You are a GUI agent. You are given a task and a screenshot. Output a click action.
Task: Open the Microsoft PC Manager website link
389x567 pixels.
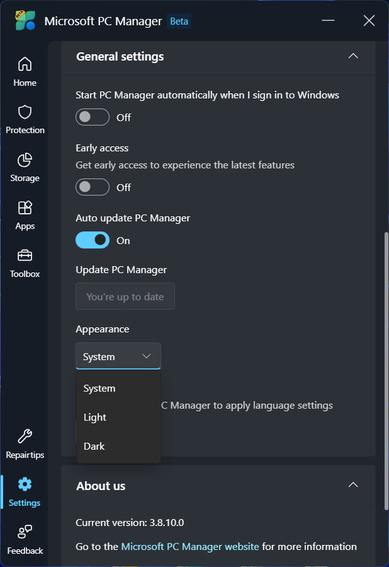tap(190, 546)
